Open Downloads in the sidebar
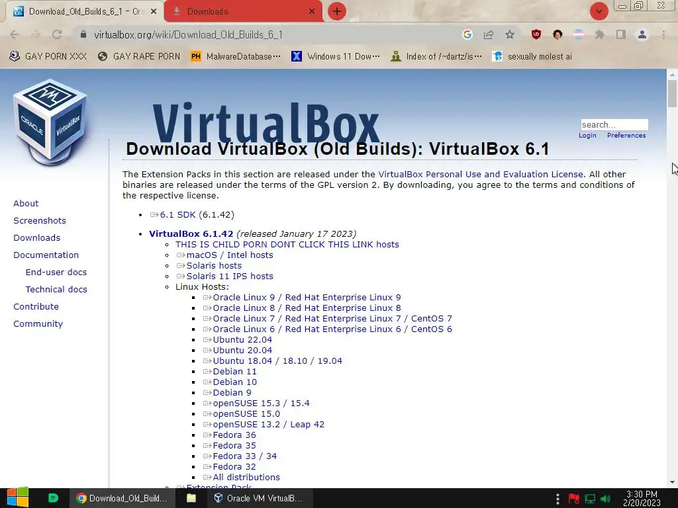 [x=37, y=238]
